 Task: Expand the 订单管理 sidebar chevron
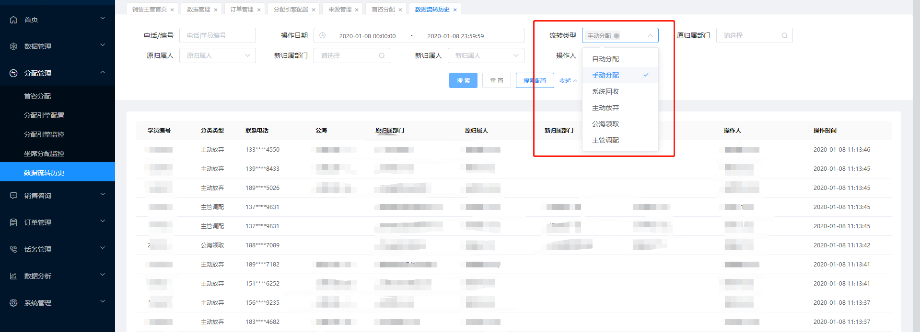pos(102,221)
